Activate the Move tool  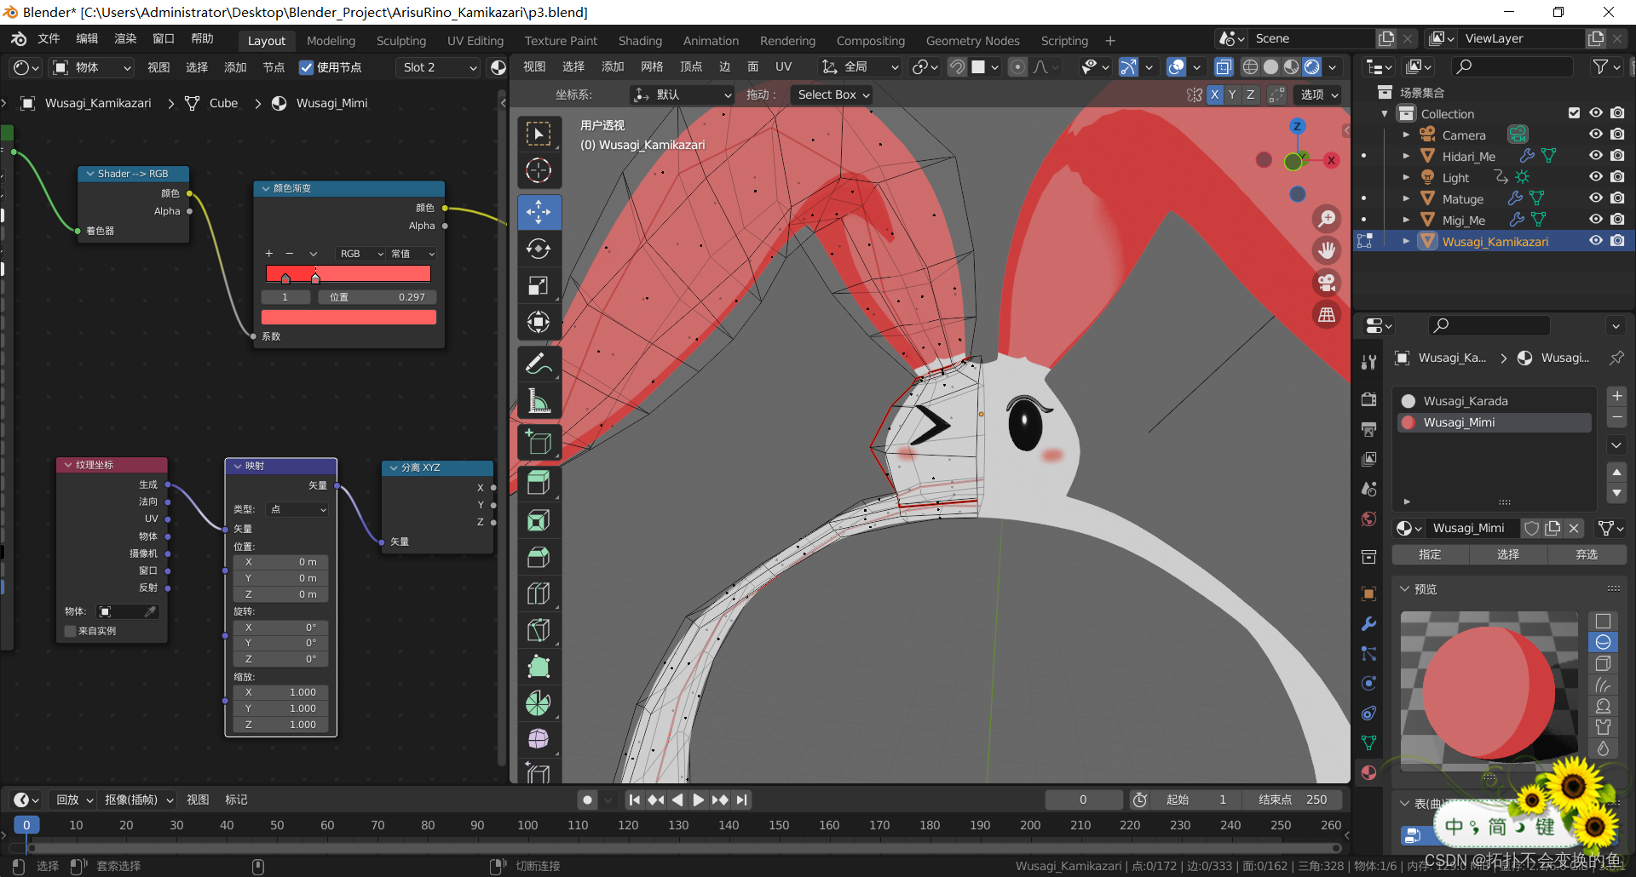coord(539,212)
